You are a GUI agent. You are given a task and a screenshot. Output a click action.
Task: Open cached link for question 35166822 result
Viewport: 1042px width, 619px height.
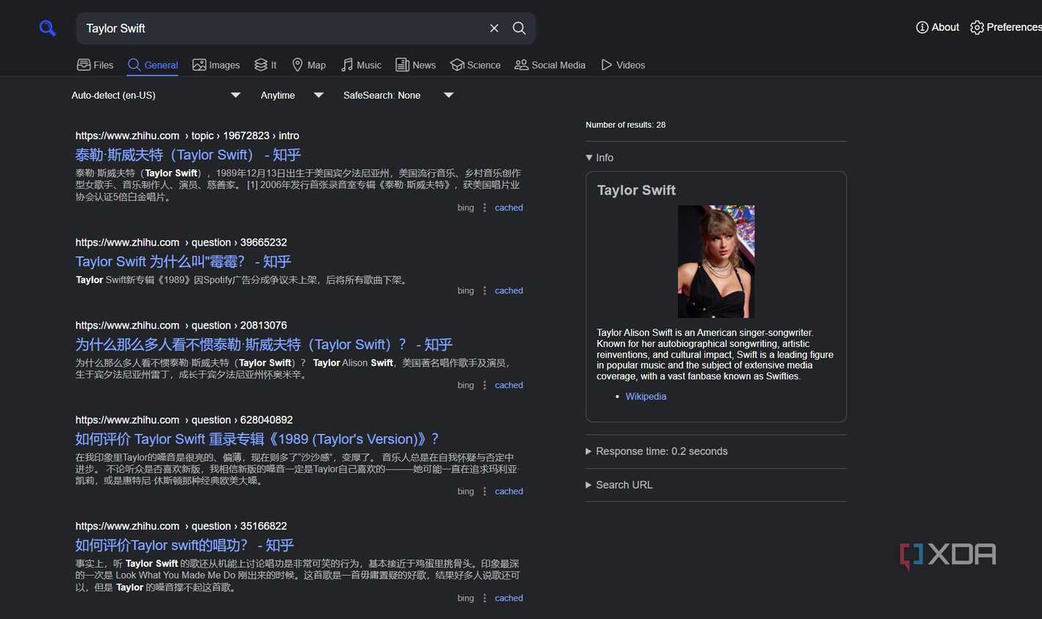pos(509,598)
